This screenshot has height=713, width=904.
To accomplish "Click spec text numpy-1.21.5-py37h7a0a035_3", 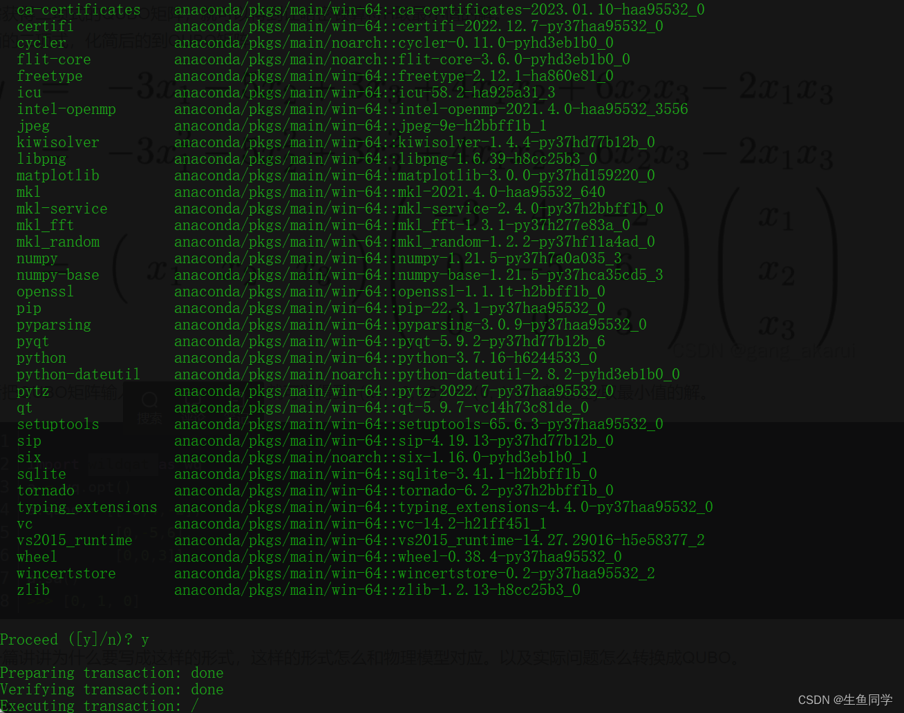I will coord(510,258).
